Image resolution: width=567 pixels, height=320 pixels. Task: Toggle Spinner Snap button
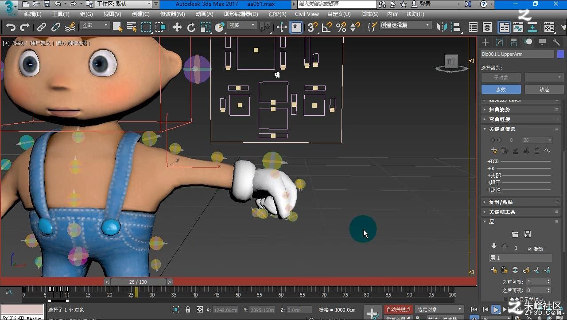click(x=355, y=27)
